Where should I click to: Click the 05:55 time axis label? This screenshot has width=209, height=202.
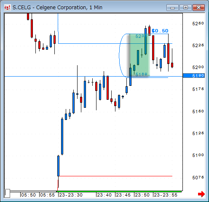[48, 195]
